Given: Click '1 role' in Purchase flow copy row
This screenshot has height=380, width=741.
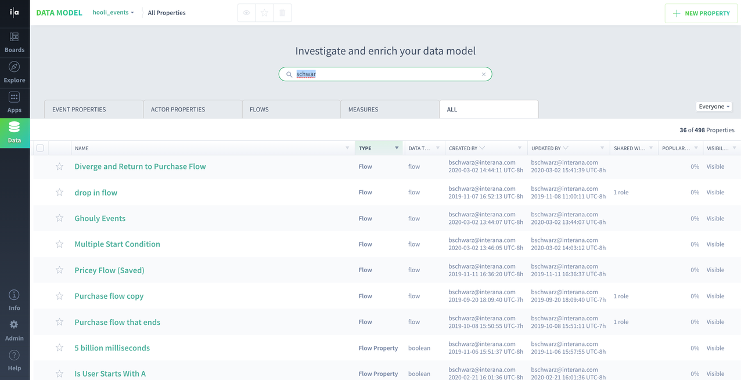Looking at the screenshot, I should (621, 296).
